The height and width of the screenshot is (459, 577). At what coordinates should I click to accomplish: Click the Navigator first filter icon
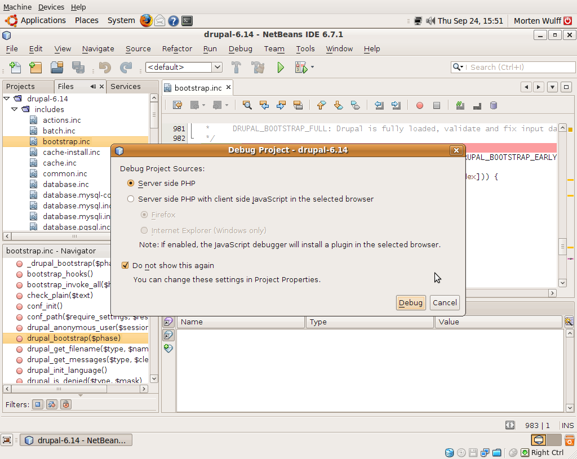[x=38, y=404]
